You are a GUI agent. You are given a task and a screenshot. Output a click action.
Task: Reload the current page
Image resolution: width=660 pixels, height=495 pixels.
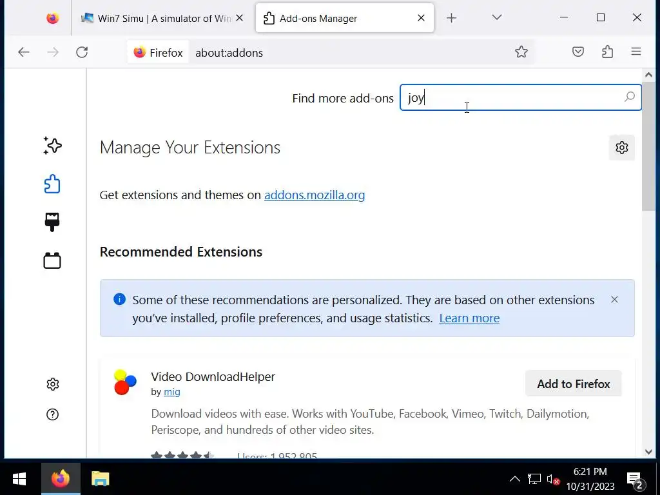[x=82, y=52]
